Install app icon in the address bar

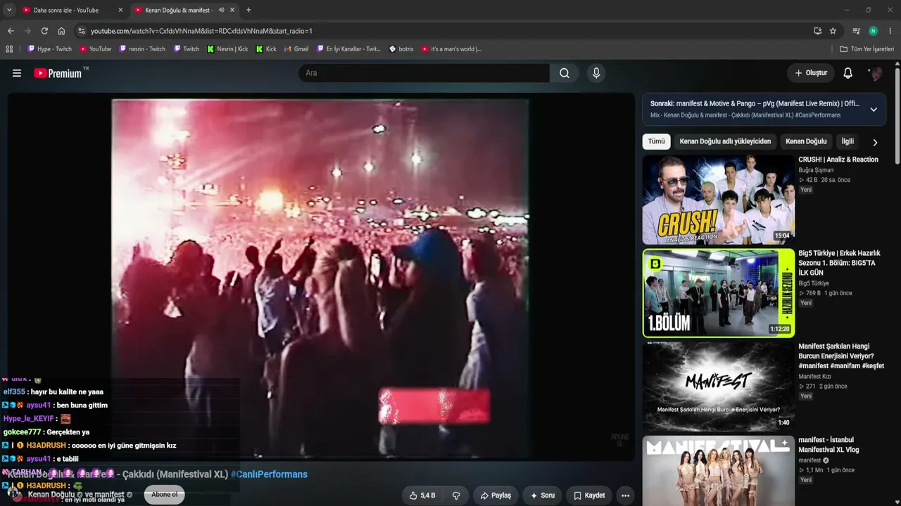click(817, 31)
